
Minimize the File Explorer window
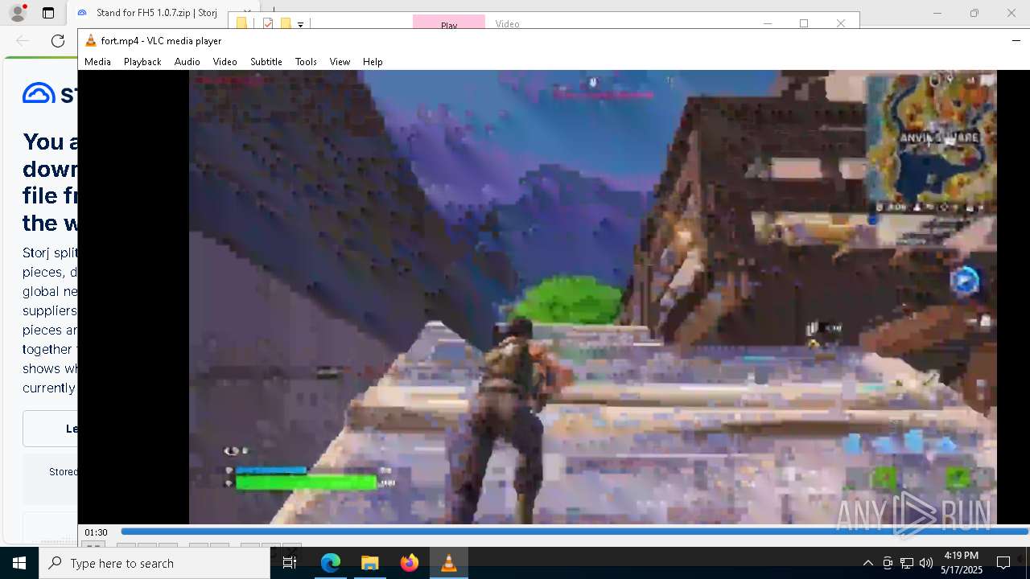point(768,23)
